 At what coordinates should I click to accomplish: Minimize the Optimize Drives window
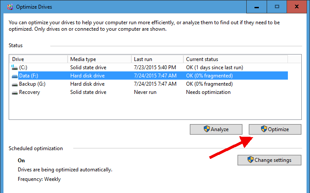point(257,6)
